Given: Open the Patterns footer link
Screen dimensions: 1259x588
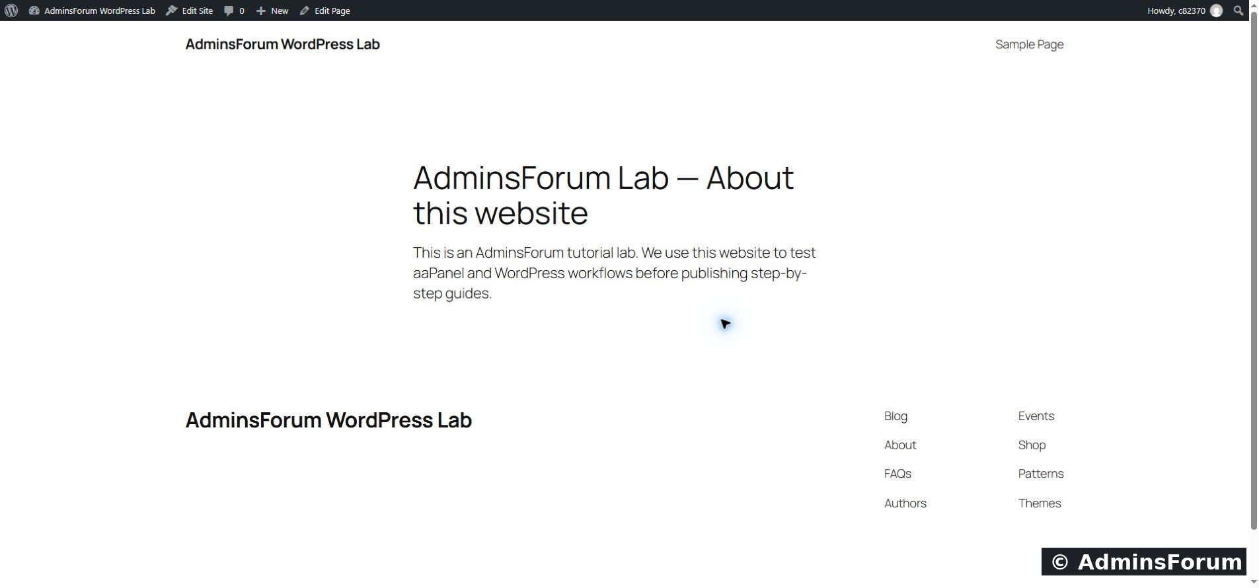Looking at the screenshot, I should [x=1041, y=474].
